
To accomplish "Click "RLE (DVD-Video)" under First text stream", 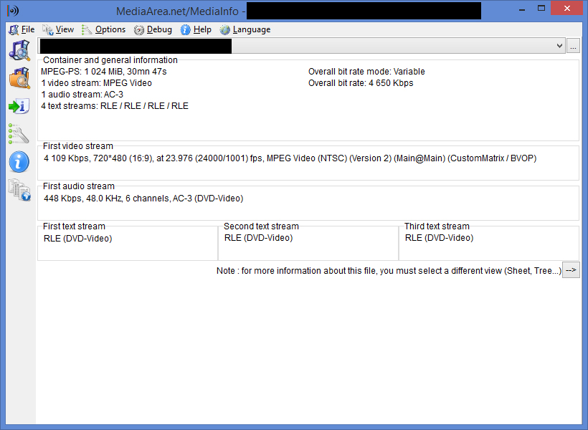I will point(77,239).
